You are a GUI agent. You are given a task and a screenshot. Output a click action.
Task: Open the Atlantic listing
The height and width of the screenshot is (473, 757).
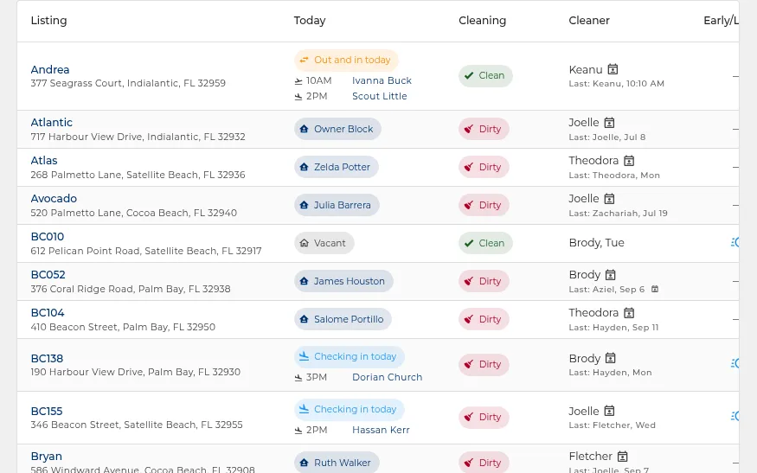coord(51,123)
